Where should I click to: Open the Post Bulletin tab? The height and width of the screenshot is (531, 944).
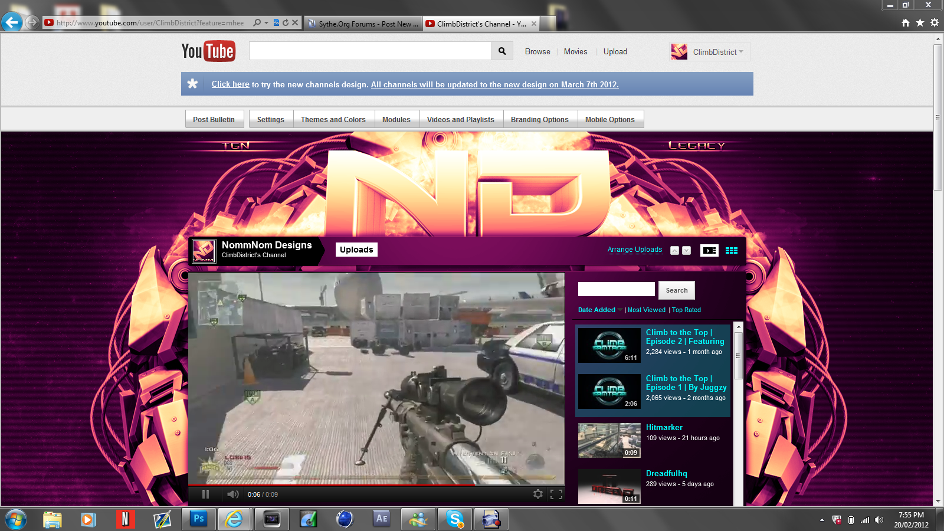(214, 119)
